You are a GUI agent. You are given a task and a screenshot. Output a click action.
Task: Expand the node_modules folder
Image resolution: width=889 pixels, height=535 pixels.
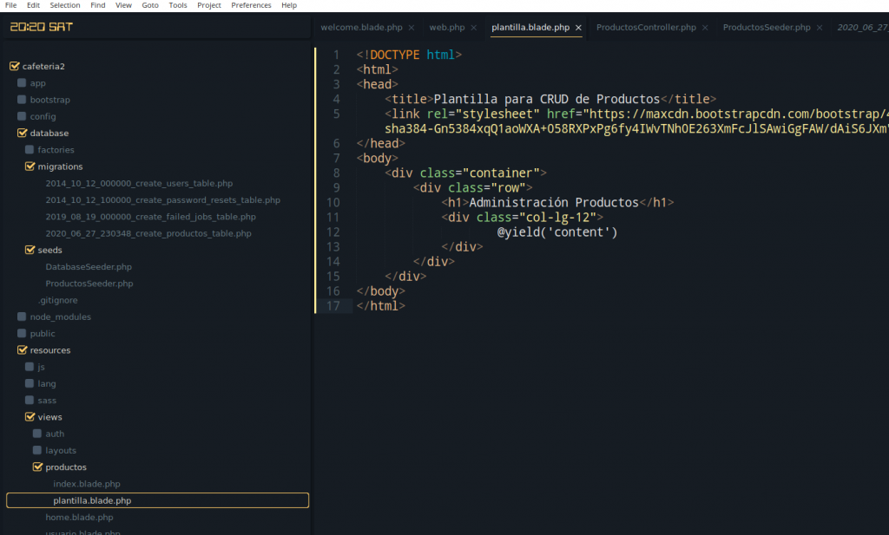(x=22, y=317)
